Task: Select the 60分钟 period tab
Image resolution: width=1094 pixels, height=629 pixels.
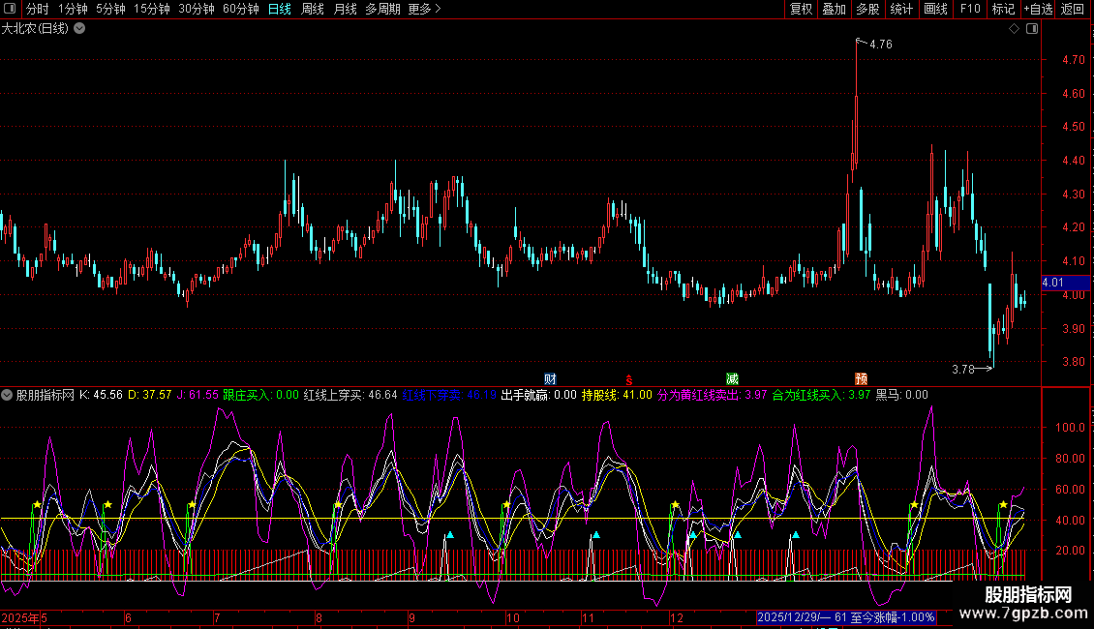Action: coord(240,10)
